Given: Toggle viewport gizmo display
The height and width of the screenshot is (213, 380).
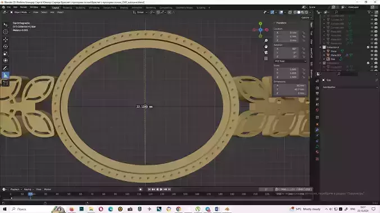Looking at the screenshot, I should 272,12.
